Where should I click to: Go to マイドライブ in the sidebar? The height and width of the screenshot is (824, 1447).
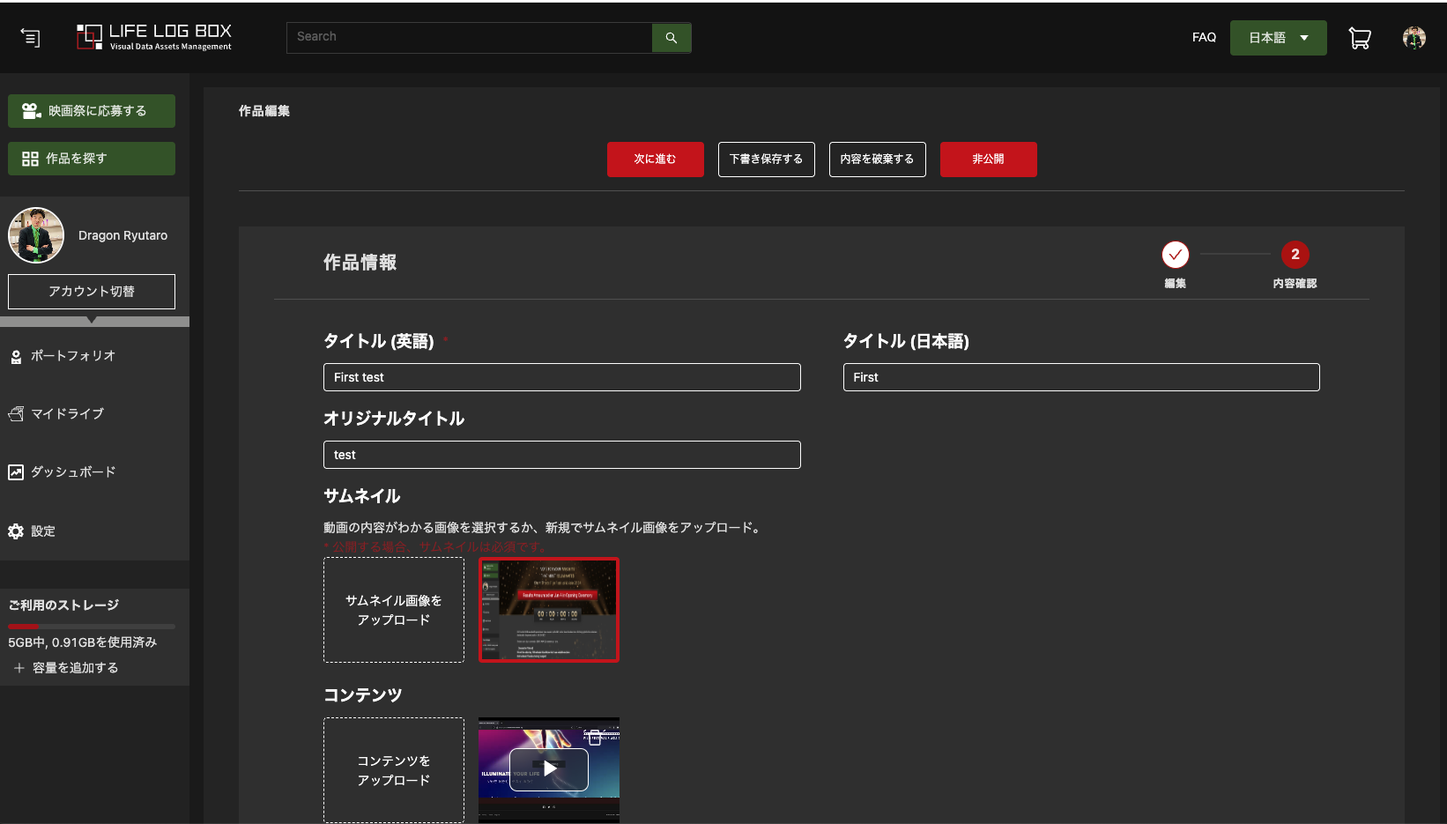point(67,413)
